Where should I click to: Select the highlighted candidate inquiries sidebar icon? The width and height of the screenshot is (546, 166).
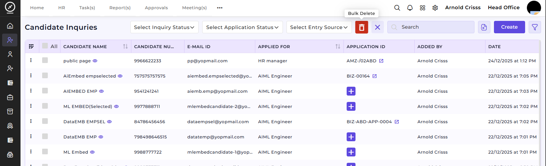click(x=10, y=40)
